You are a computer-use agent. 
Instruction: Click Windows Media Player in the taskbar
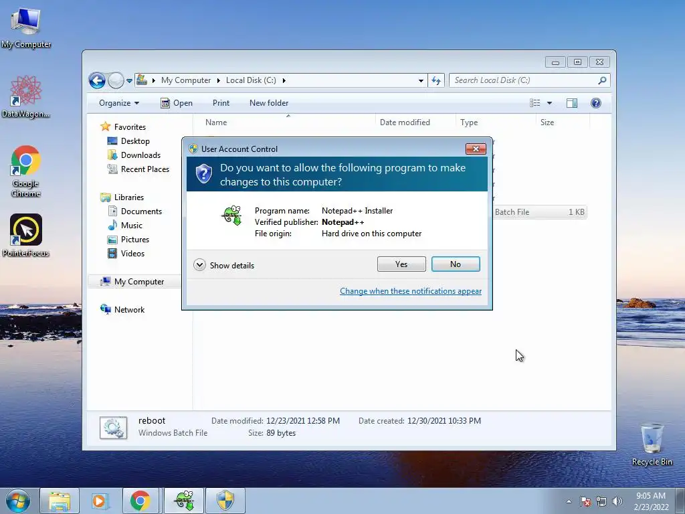coord(100,501)
